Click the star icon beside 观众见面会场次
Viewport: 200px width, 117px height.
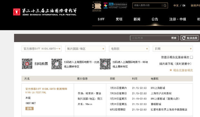pos(171,70)
